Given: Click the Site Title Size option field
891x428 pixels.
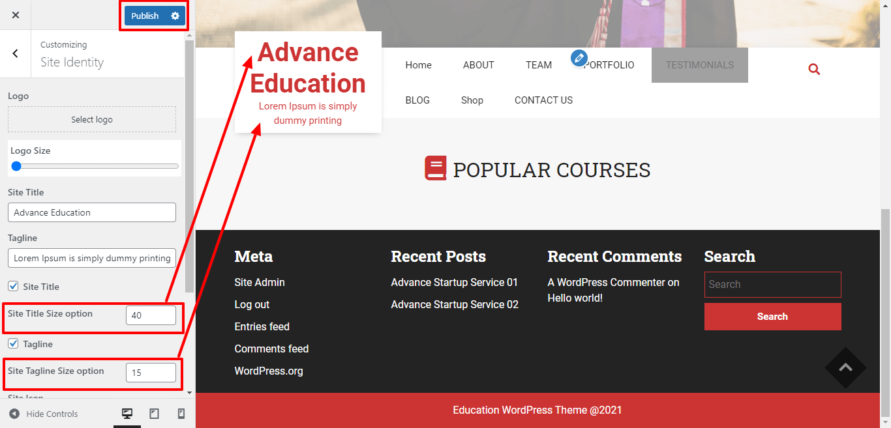Looking at the screenshot, I should click(x=151, y=315).
